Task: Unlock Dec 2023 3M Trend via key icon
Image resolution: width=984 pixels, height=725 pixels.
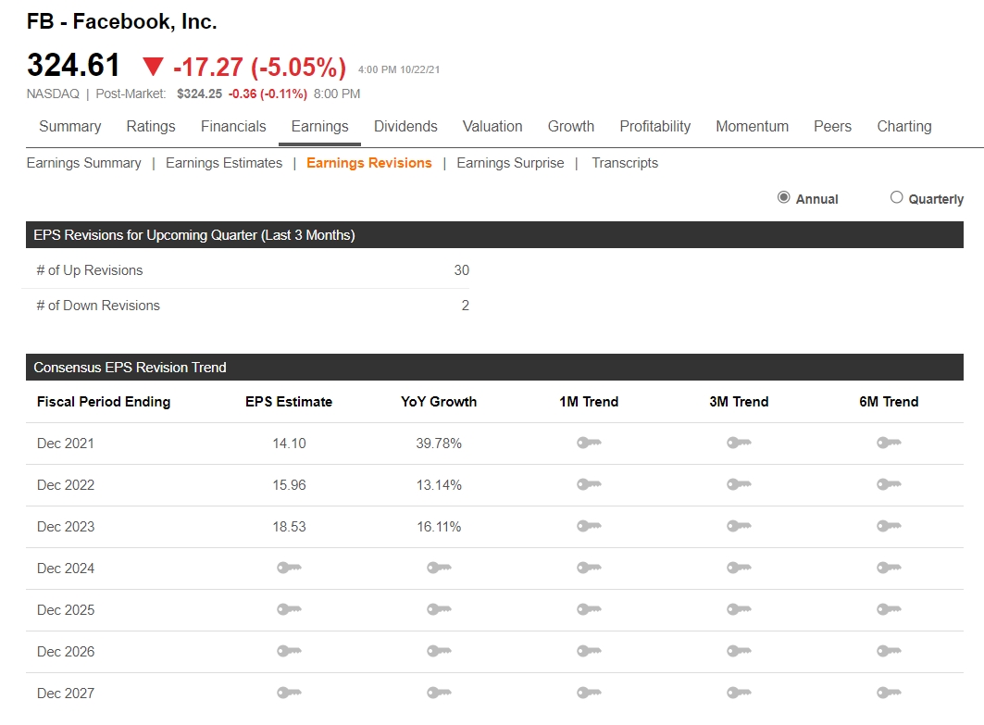Action: 739,525
